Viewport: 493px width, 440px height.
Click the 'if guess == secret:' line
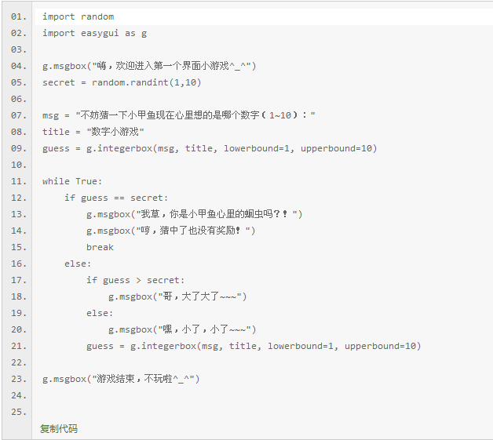(x=116, y=198)
